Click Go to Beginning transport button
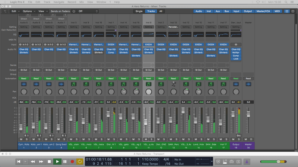Viewport: 298px width, 167px height. (19, 161)
